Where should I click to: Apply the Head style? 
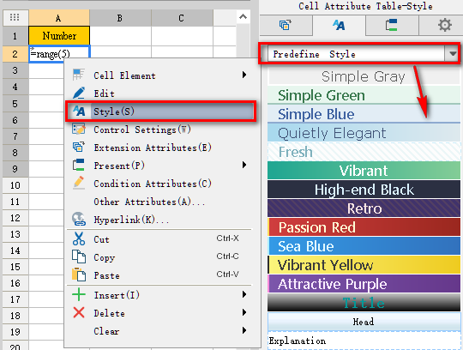(x=364, y=322)
